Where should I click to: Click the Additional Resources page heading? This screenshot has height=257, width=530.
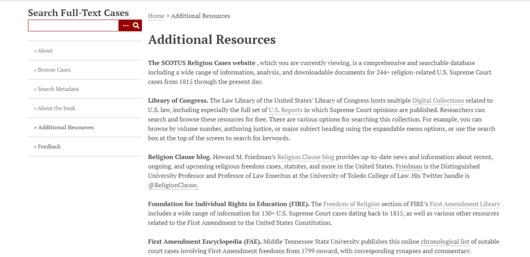click(x=212, y=40)
